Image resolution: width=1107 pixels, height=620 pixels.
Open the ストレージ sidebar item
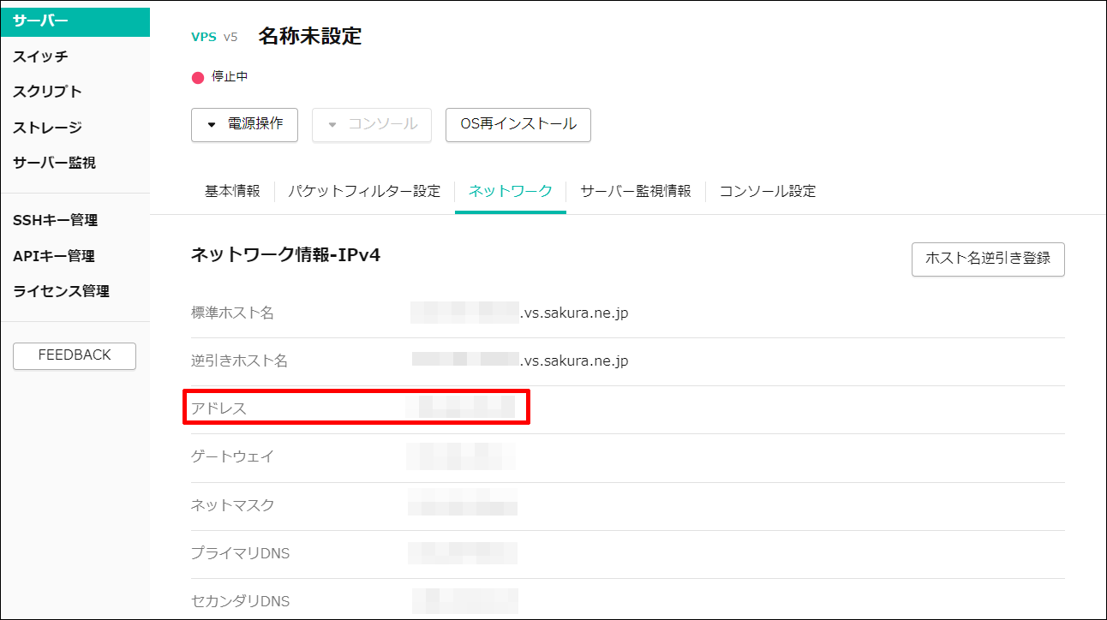48,128
